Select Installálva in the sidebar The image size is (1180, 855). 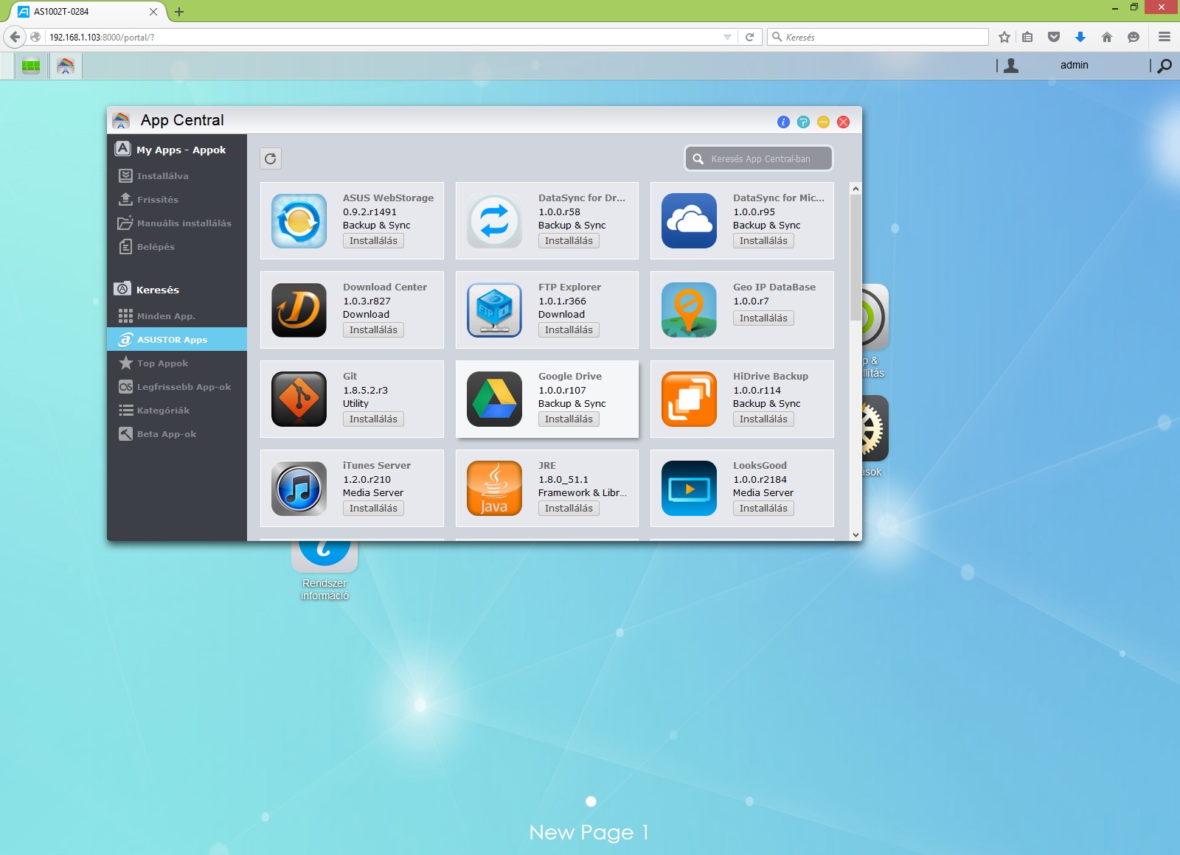click(177, 176)
